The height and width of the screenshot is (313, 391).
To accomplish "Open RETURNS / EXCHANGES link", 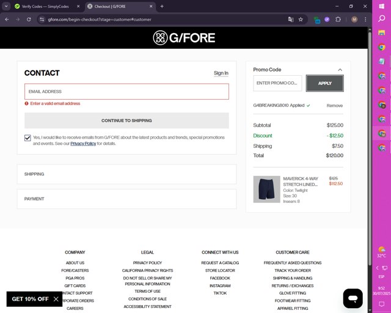I will click(293, 285).
